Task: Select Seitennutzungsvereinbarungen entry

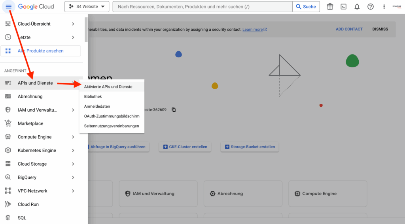Action: pos(112,126)
